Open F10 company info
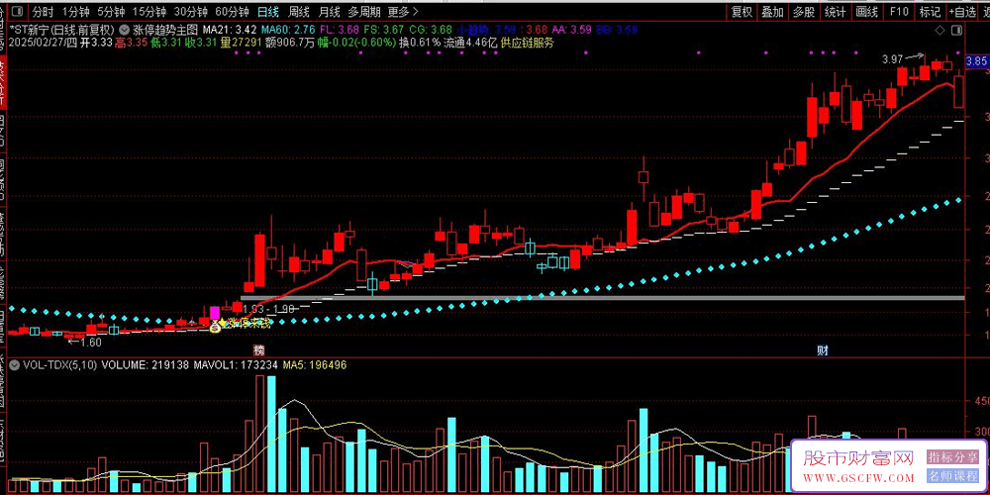The width and height of the screenshot is (990, 495). click(899, 11)
